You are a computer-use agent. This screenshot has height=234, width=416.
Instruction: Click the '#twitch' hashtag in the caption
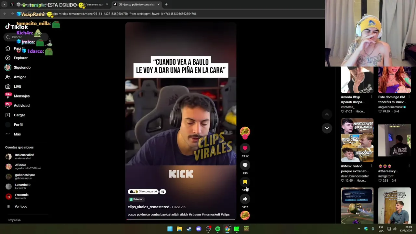pos(174,214)
